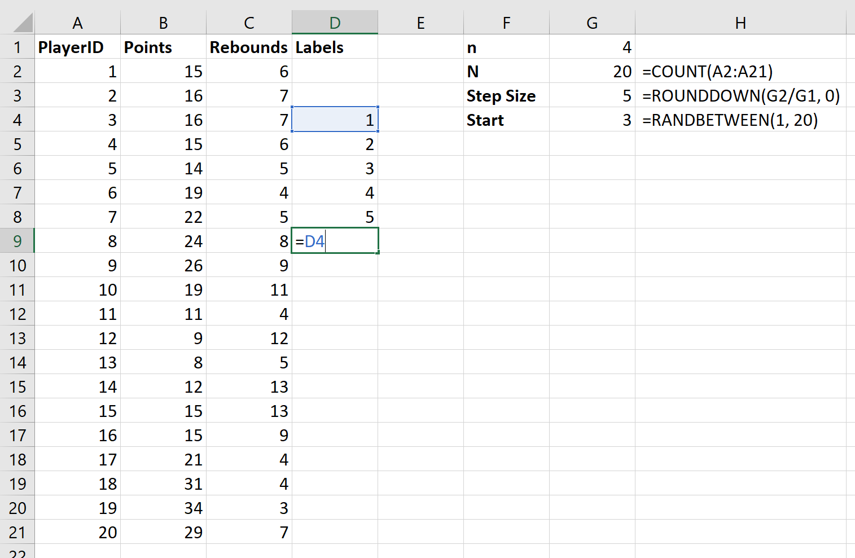Select the Labels header cell

coord(335,47)
